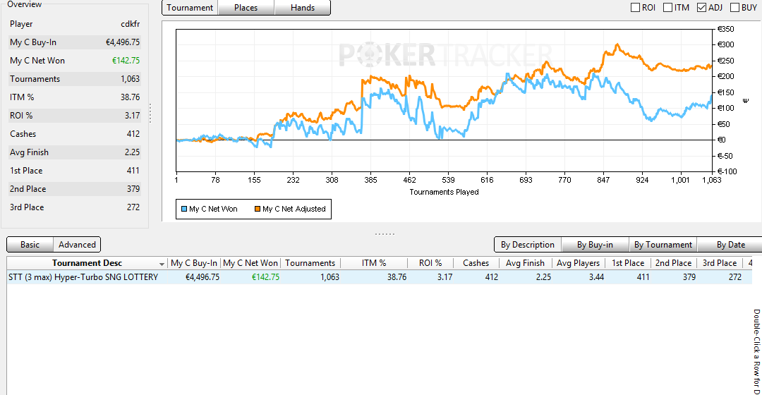Sort by My C Buy-In column
Viewport: 762px width, 395px height.
point(194,263)
